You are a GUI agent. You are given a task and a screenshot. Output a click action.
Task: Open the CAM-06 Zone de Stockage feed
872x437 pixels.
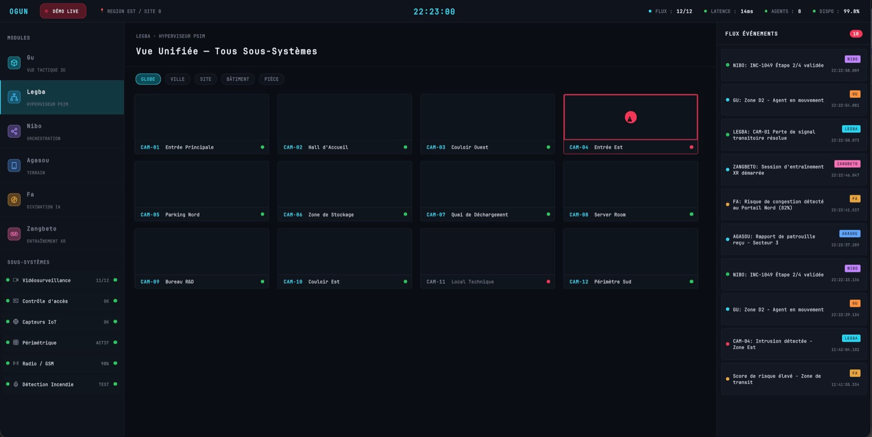pyautogui.click(x=345, y=191)
